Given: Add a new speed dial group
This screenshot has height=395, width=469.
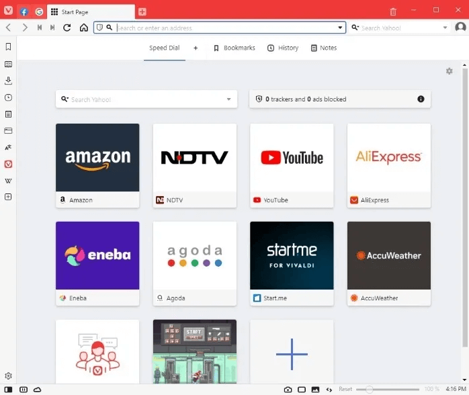Looking at the screenshot, I should point(196,48).
